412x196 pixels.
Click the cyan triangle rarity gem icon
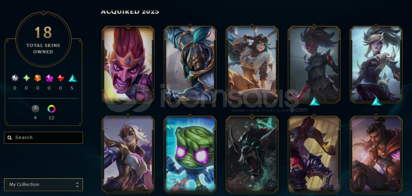coord(72,78)
